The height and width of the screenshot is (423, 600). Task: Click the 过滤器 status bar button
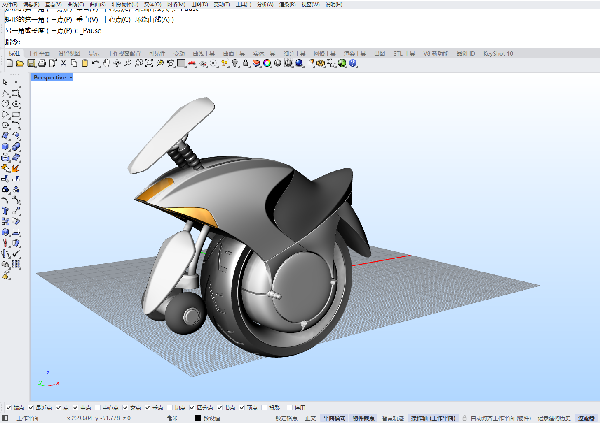pos(586,418)
